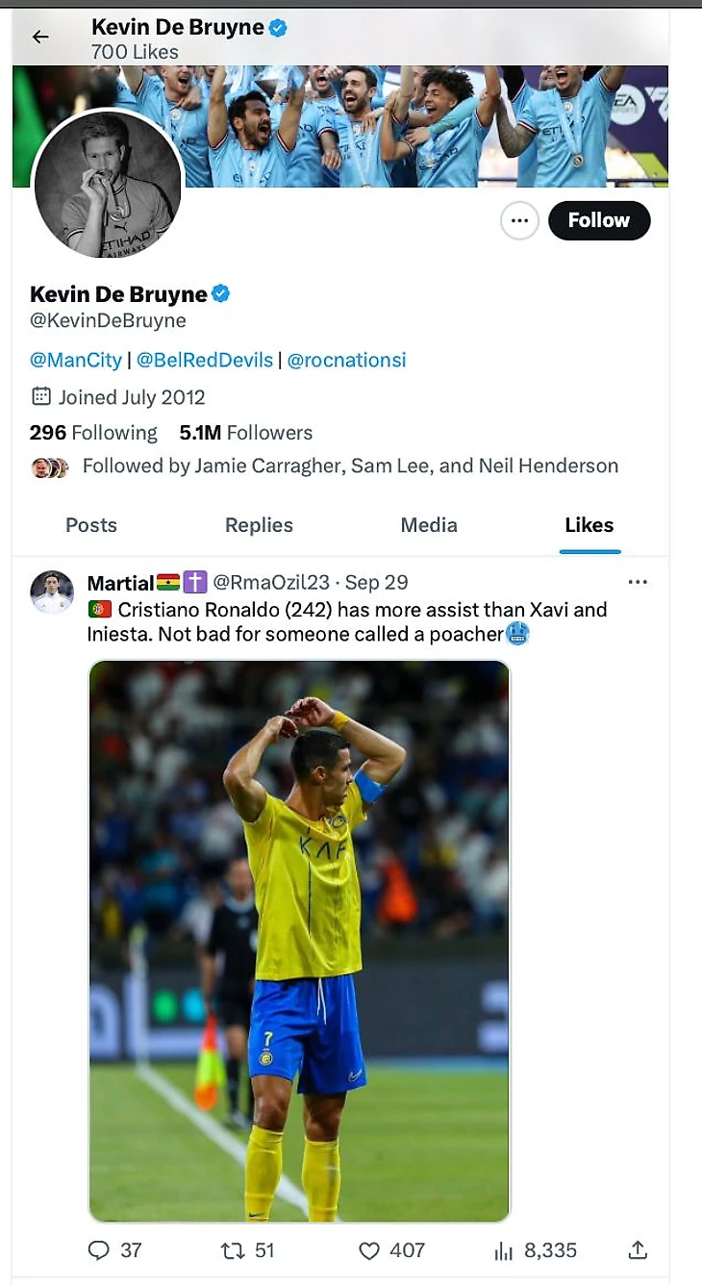The height and width of the screenshot is (1285, 702).
Task: Open the 296 Following list
Action: (x=93, y=433)
